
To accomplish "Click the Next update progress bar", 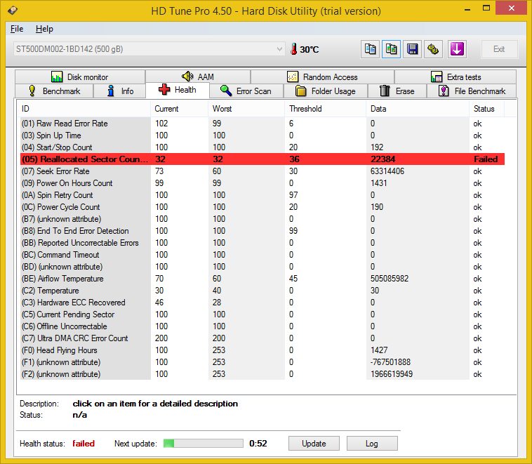I will 204,444.
